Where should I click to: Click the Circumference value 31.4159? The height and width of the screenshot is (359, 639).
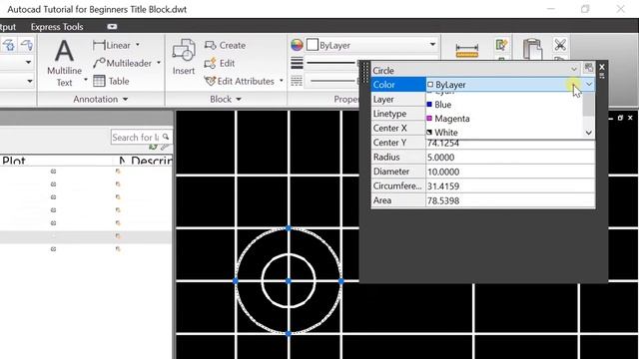pos(443,186)
